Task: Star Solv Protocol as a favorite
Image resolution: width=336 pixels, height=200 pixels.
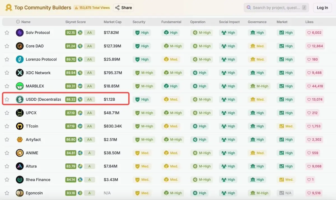Action: [7, 33]
